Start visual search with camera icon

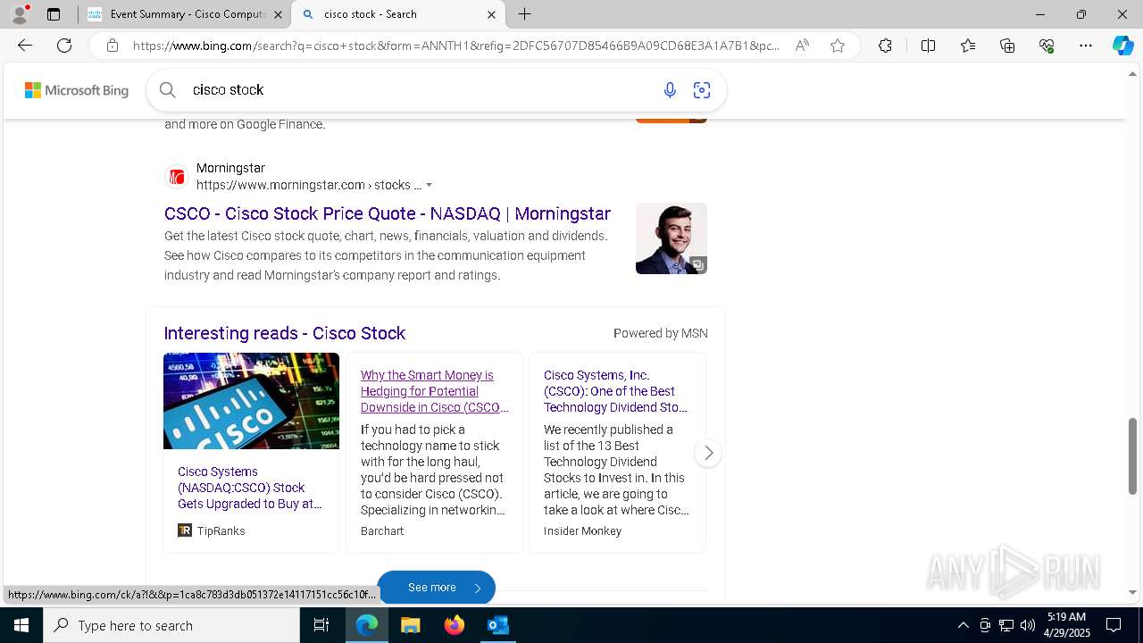[x=702, y=89]
